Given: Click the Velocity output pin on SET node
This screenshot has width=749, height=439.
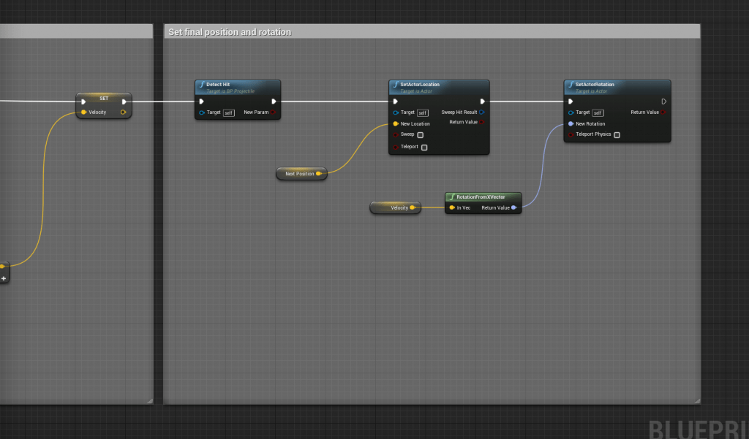Looking at the screenshot, I should pos(124,112).
